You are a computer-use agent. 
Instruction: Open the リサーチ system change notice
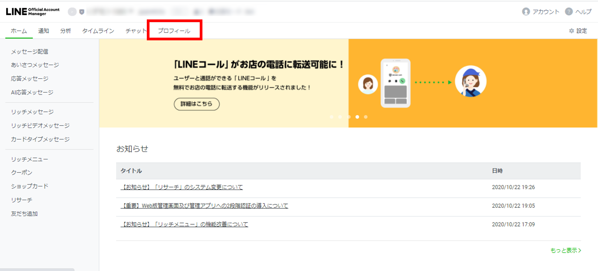pyautogui.click(x=182, y=187)
